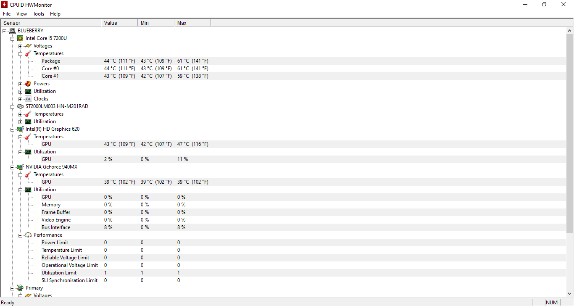
Task: Select the Bus Interface utilization row
Action: [x=56, y=227]
